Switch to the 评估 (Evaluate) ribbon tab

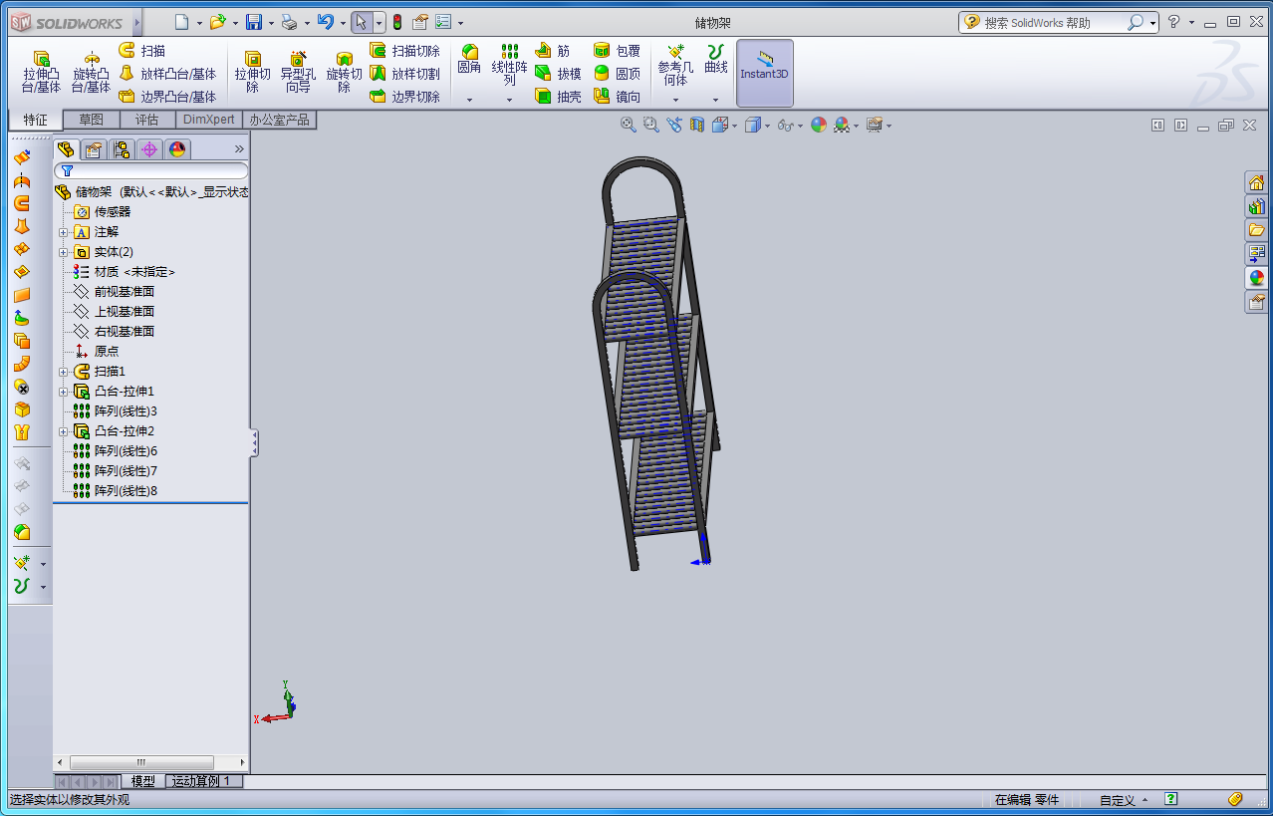coord(147,120)
